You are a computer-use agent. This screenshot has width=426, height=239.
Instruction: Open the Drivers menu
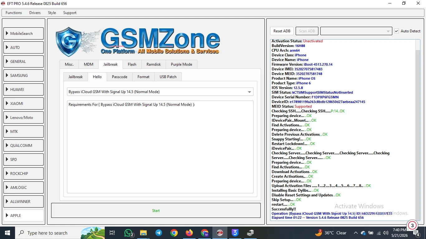pyautogui.click(x=35, y=13)
